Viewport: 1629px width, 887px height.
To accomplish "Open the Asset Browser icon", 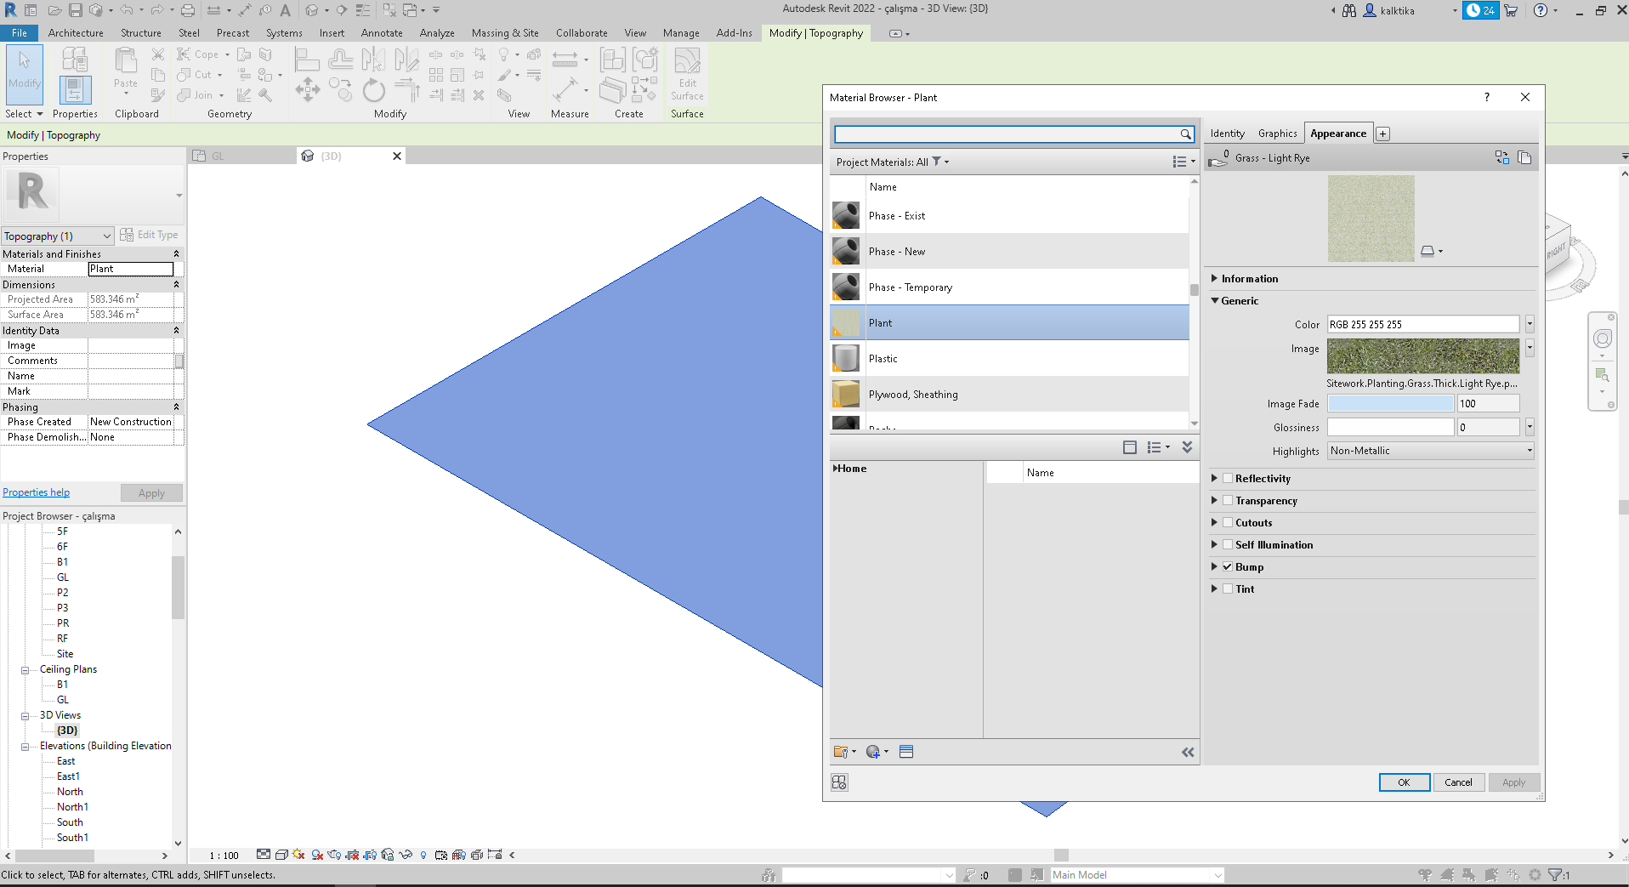I will point(906,752).
